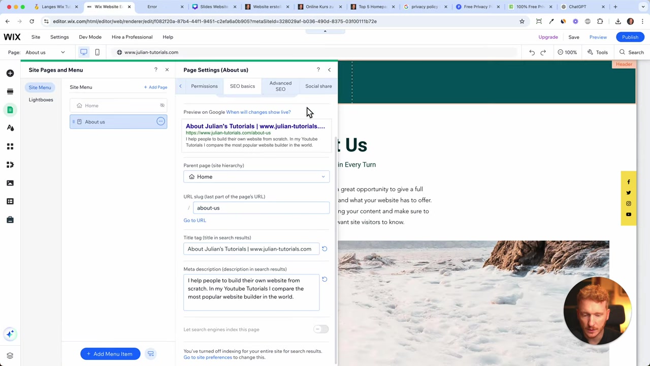
Task: Collapse Page Settings with the back chevron
Action: [x=329, y=70]
